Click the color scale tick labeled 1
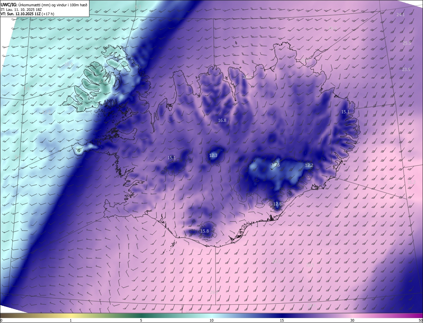423x323 pixels. tap(71, 320)
